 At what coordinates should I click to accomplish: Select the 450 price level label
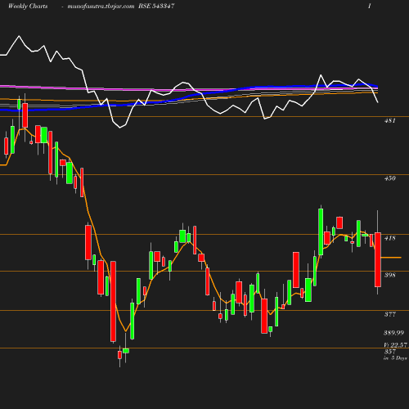click(390, 178)
